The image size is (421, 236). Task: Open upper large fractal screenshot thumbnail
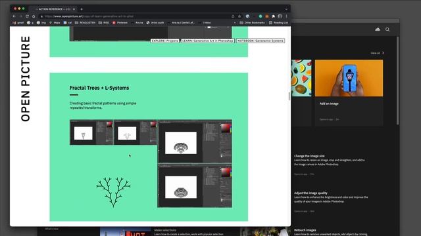coord(195,142)
